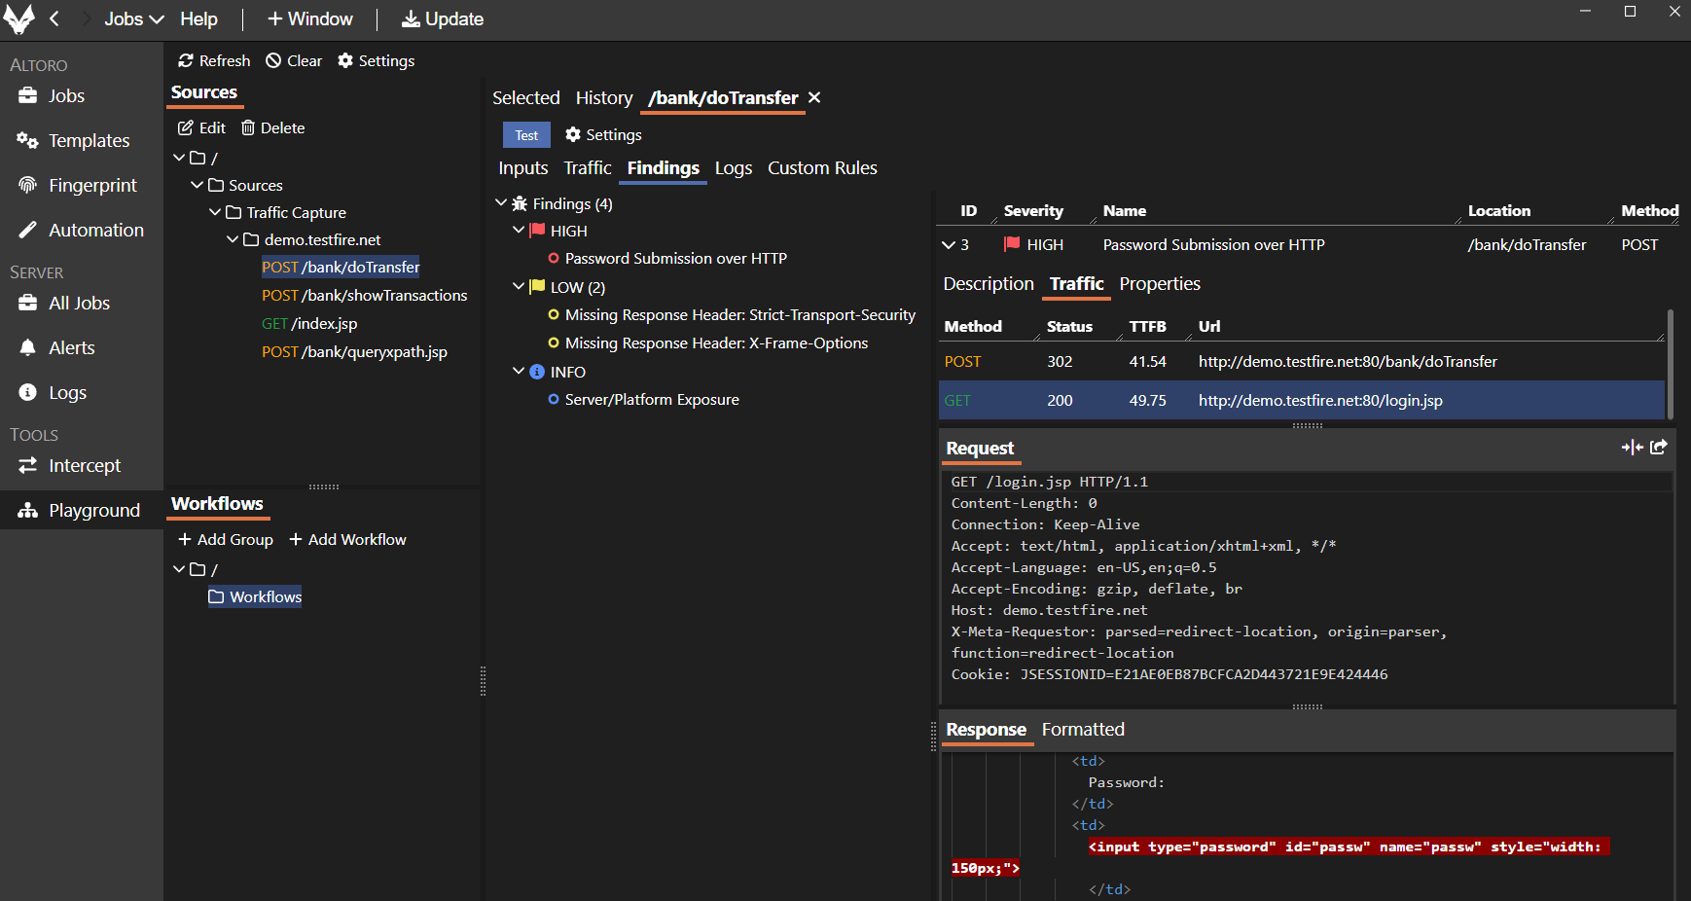Collapse the demo.testfire.net folder
Screen dimensions: 1691x901
[x=233, y=239]
